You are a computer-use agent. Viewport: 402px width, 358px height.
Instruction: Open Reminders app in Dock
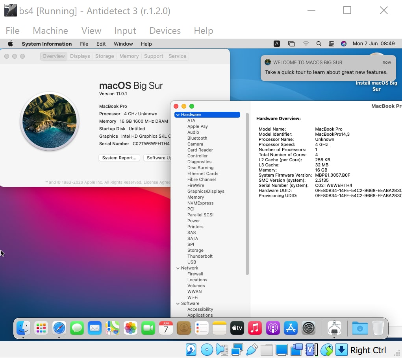[x=202, y=328]
